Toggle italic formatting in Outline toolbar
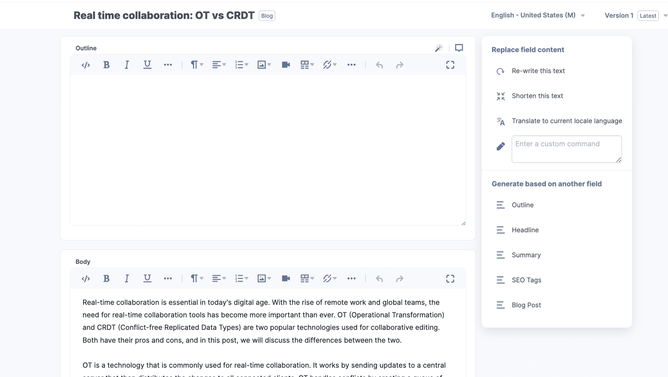Screen dimensions: 668x377 tap(127, 65)
